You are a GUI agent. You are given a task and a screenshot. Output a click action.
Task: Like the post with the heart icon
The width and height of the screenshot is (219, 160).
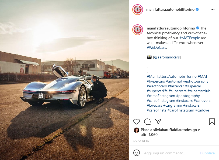click(137, 122)
